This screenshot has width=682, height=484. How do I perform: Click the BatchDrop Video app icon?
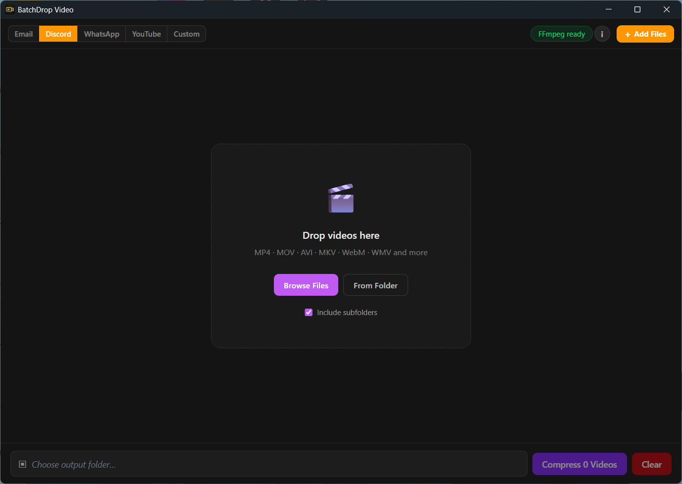tap(9, 9)
